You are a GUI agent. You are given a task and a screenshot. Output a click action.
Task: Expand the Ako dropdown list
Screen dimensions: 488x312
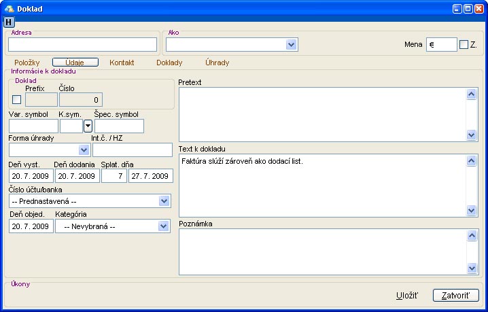tap(292, 44)
